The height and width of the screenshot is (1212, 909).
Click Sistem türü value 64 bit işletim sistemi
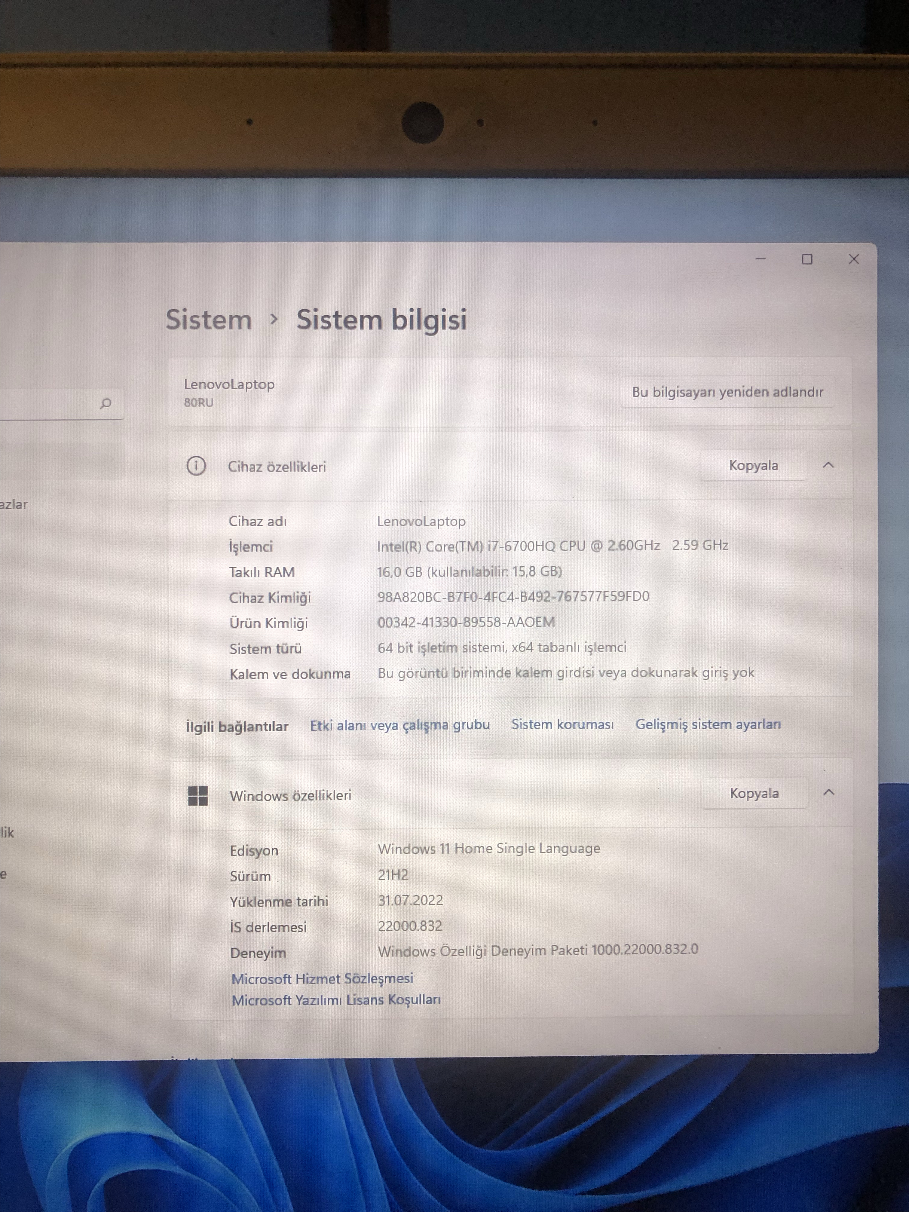coord(502,648)
